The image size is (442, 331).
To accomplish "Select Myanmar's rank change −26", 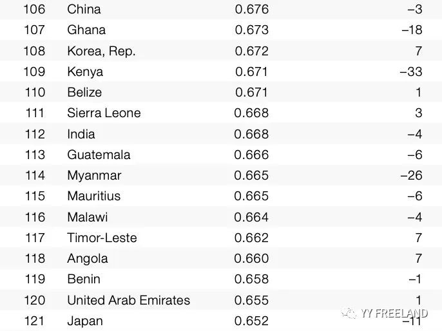I will 411,176.
